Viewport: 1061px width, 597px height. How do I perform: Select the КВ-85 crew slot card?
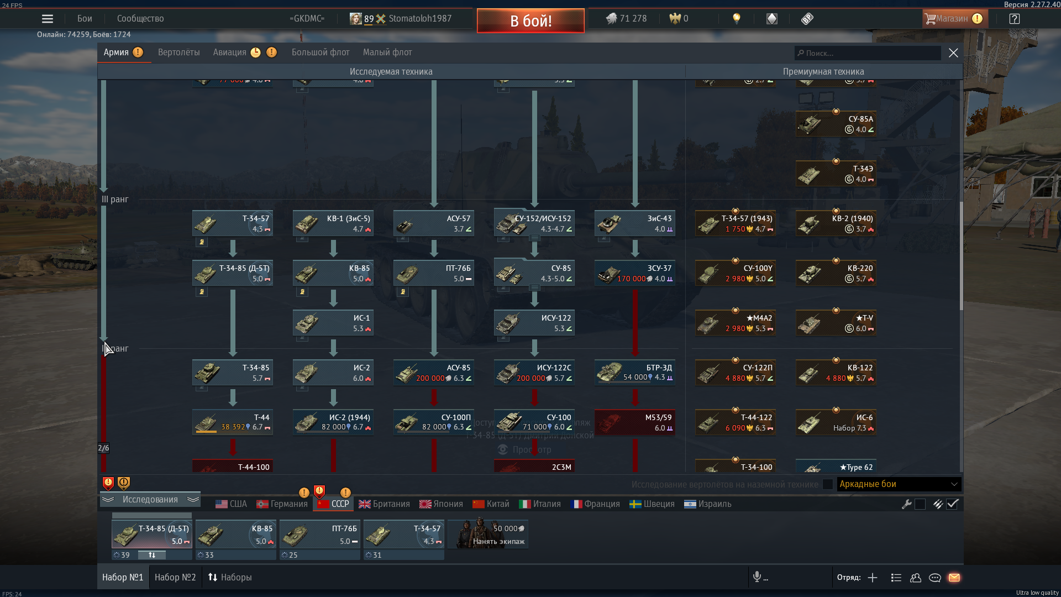coord(236,534)
